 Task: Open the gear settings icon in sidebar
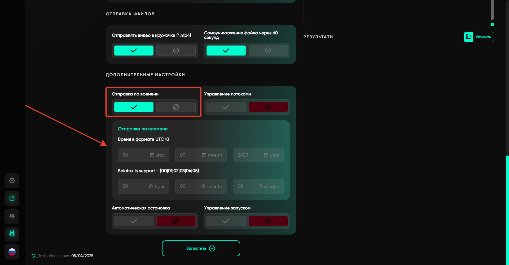(x=12, y=181)
